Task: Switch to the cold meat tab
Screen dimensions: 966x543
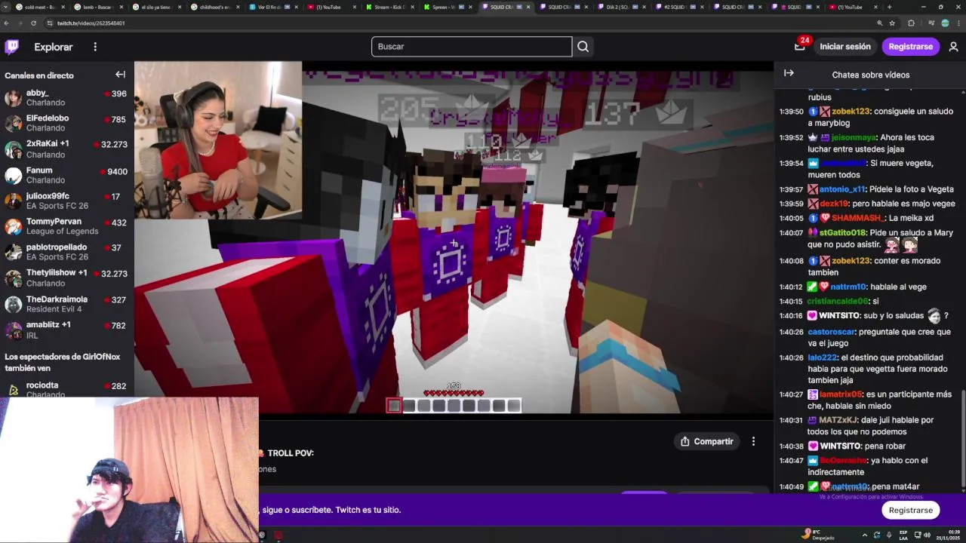Action: 40,7
